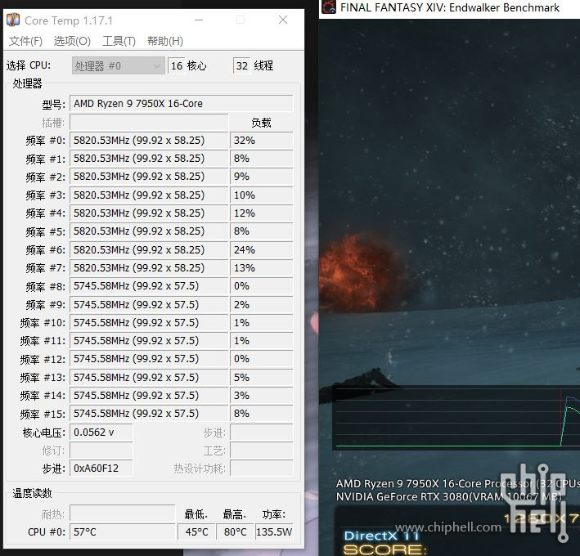Click the 32 线程 count field

coord(242,65)
